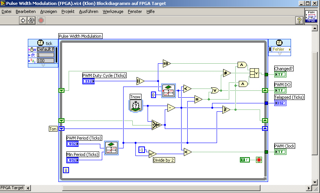Click the Run arrow toolbar button

click(x=23, y=20)
